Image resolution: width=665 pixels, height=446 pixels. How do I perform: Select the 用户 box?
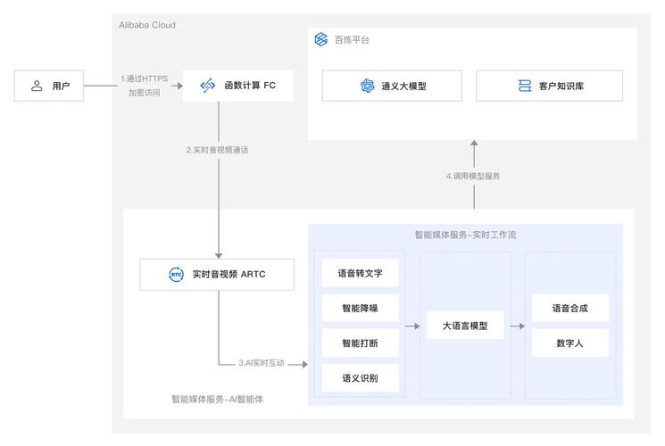click(49, 86)
